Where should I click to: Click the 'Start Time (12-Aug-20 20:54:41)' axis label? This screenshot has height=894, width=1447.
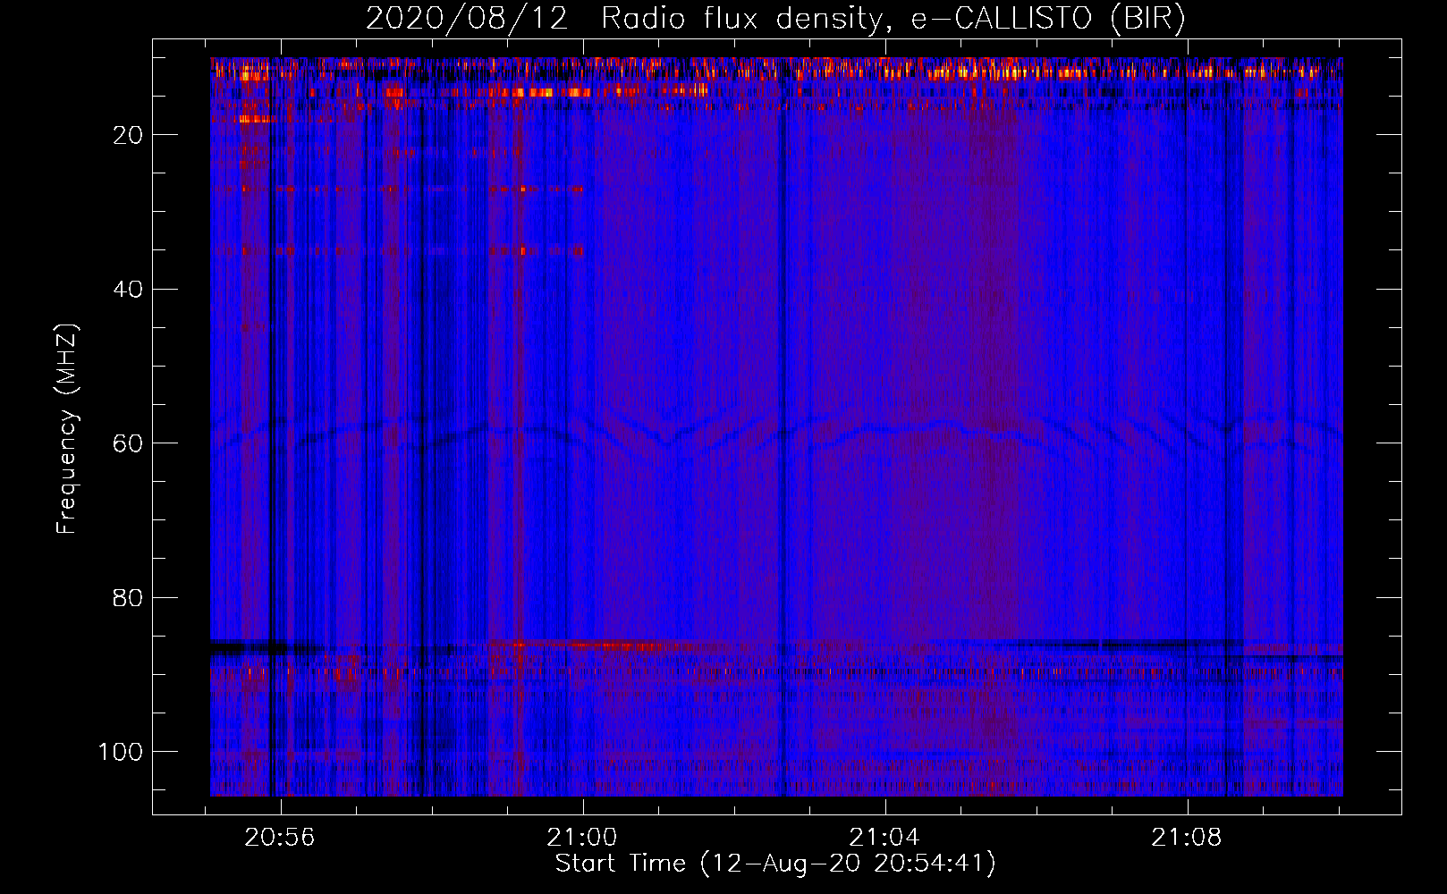pyautogui.click(x=775, y=864)
